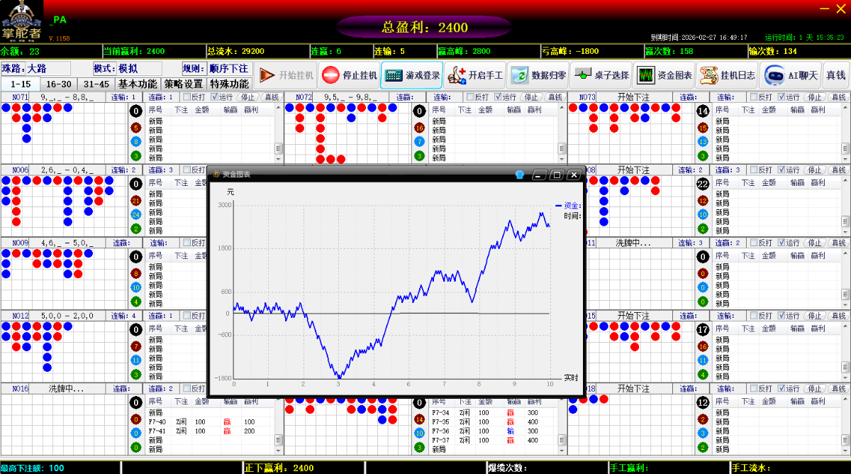Screen dimensions: 851x474
Task: Click the blue shirt skin icon in chart window
Action: tap(520, 175)
